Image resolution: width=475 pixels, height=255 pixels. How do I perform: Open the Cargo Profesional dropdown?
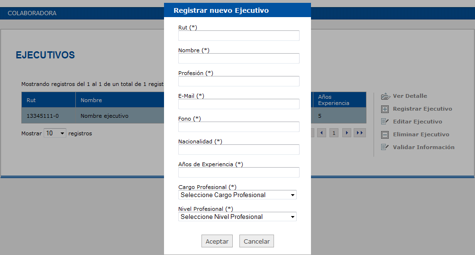pos(237,195)
